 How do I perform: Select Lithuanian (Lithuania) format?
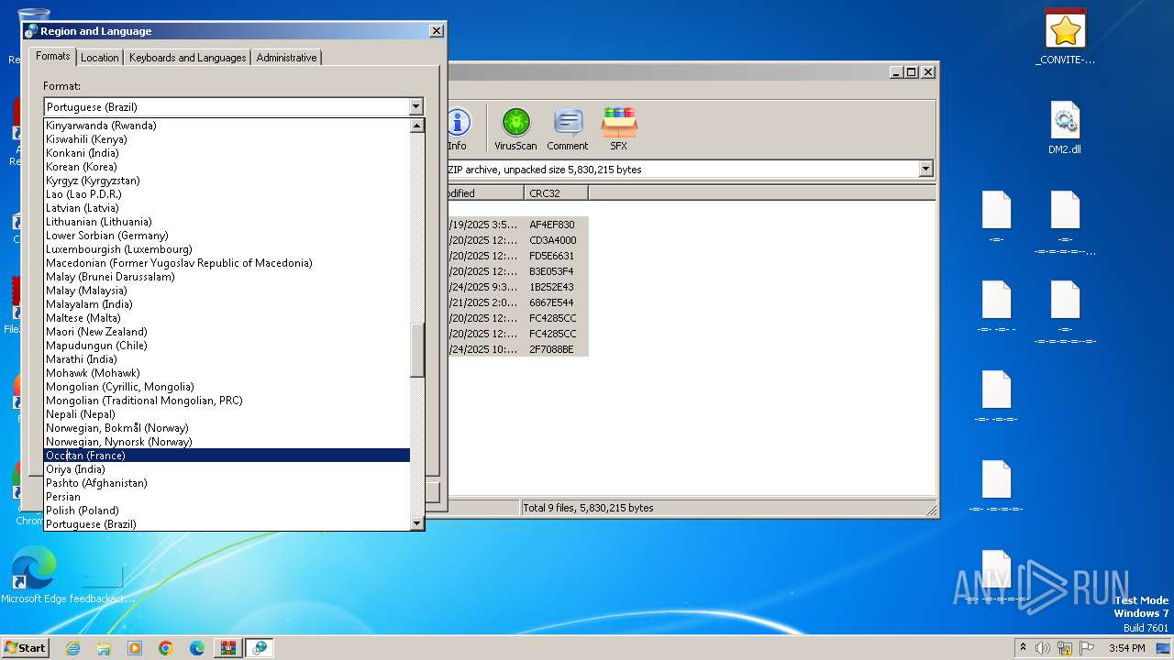(x=227, y=222)
